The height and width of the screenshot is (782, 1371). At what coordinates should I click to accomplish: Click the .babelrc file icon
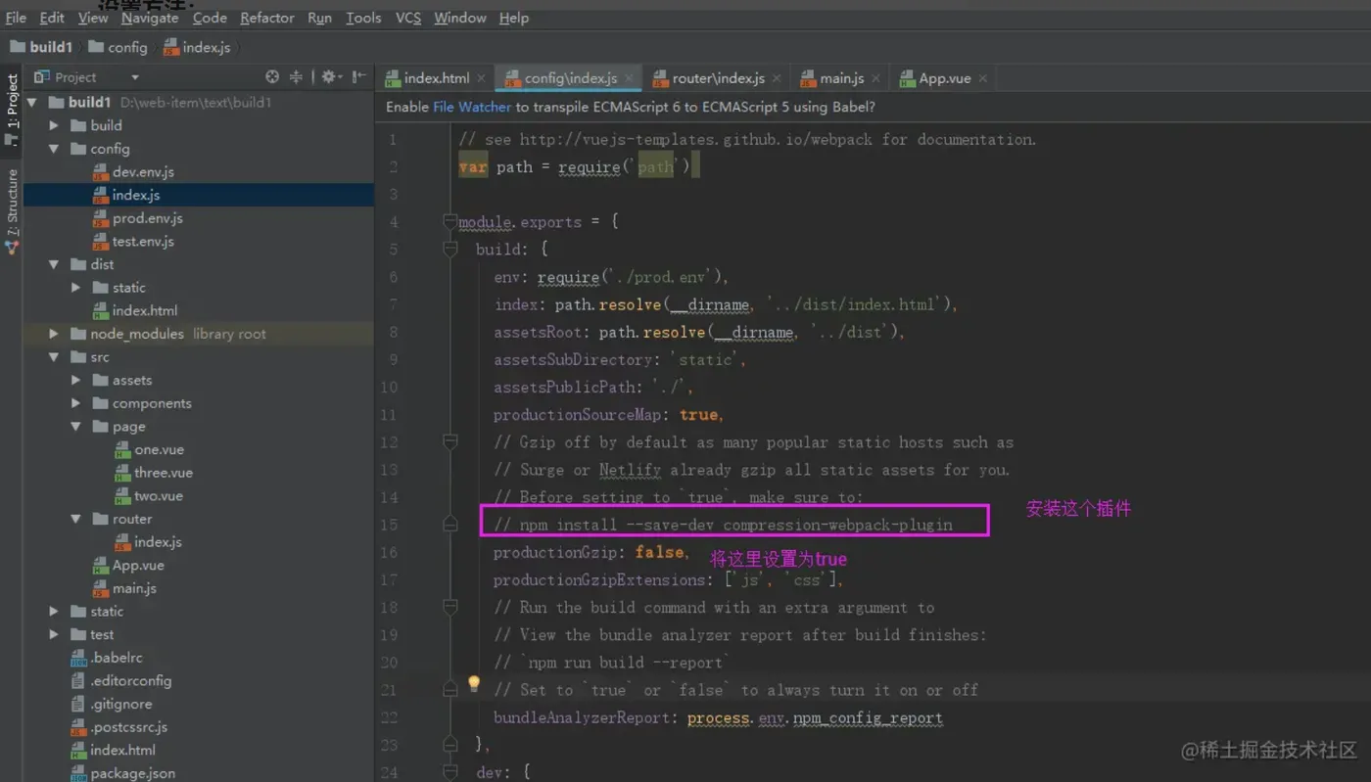click(x=79, y=658)
